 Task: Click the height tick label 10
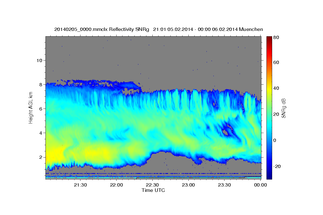point(39,60)
